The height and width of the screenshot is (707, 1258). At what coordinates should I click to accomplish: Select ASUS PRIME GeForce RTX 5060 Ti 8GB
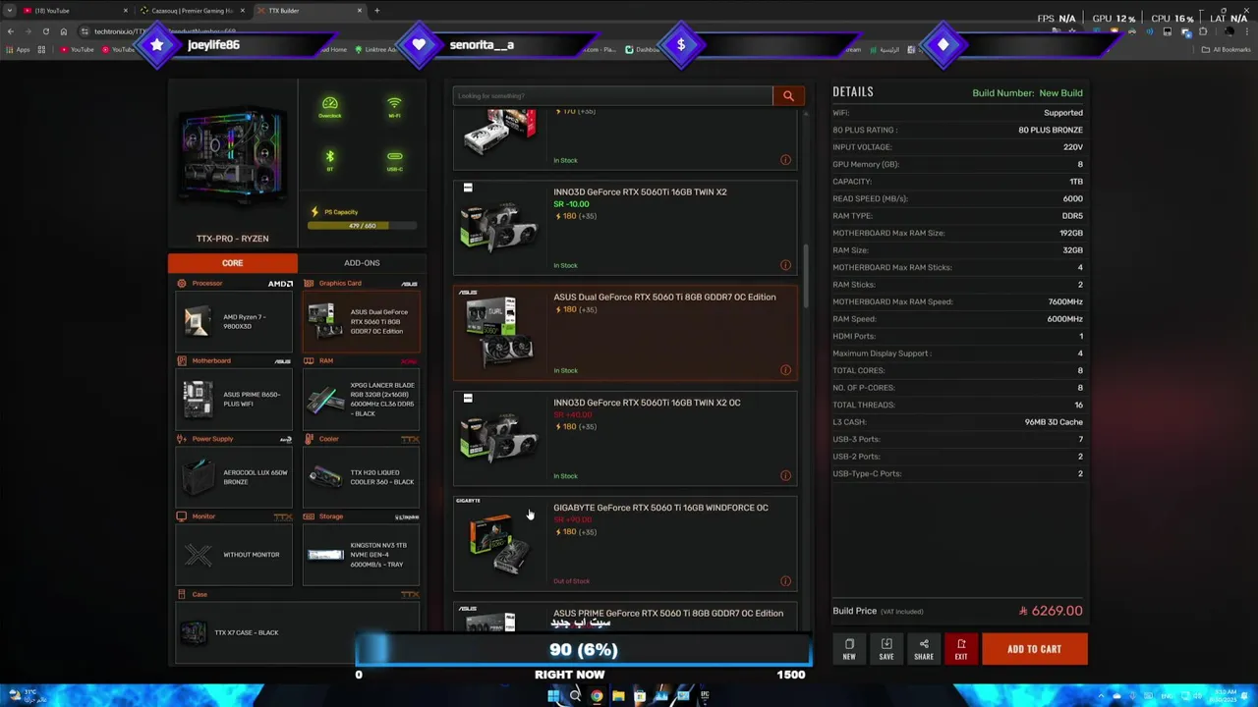(625, 616)
